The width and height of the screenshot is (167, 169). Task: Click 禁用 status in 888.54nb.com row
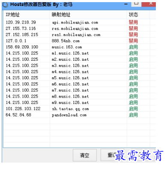point(133,41)
